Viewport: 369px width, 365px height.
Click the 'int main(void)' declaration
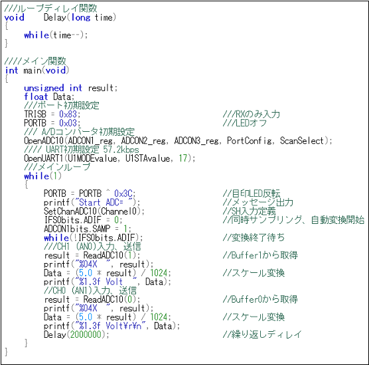click(x=37, y=70)
